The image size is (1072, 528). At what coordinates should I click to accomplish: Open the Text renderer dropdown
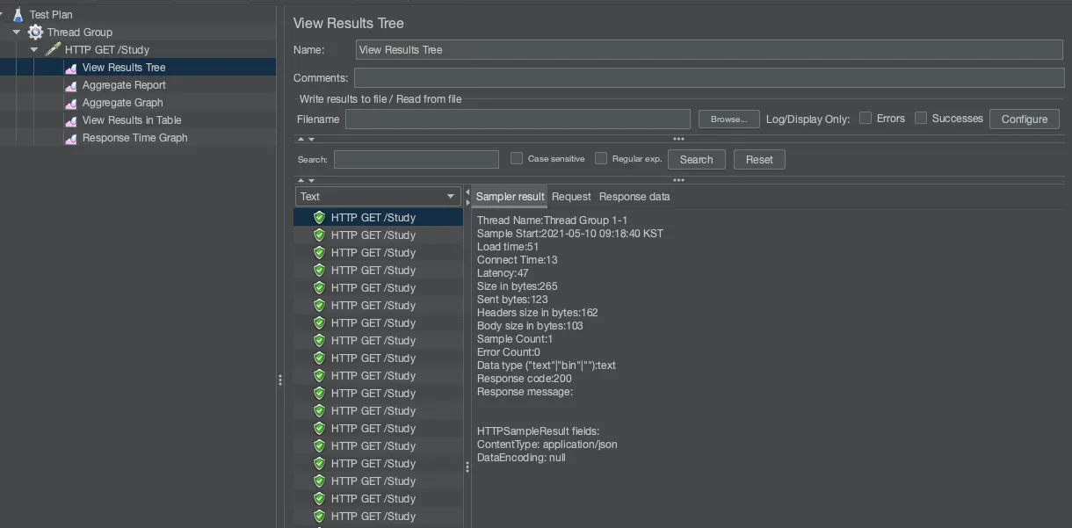pos(378,197)
